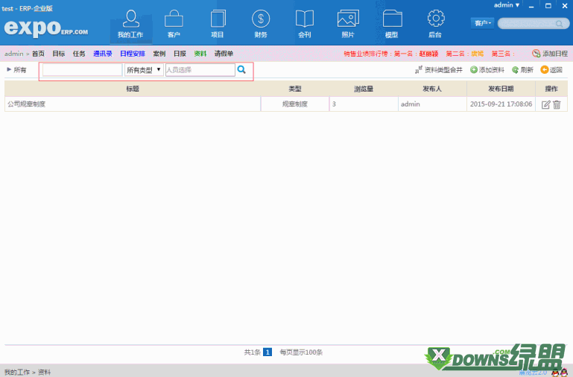
Task: Edit the 公司规章制度 record
Action: pos(545,104)
